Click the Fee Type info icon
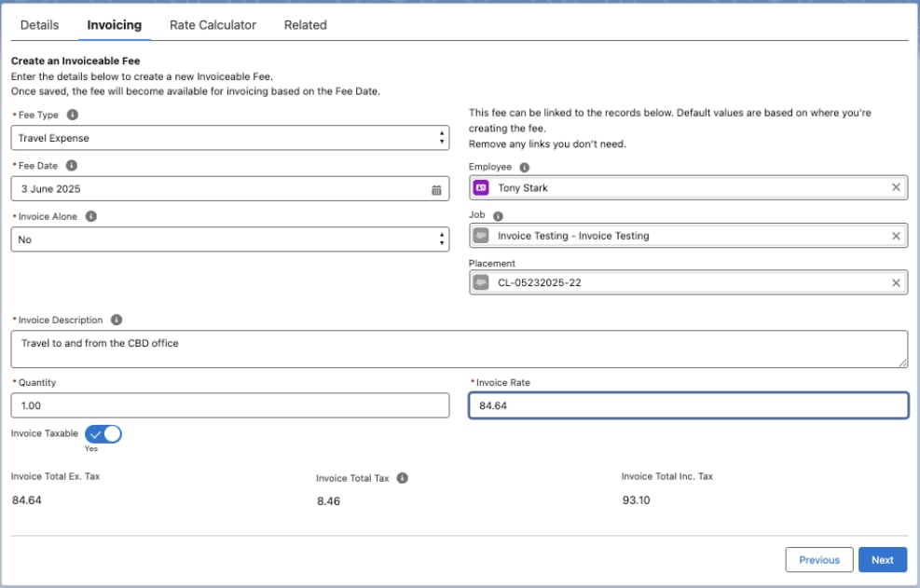The image size is (920, 588). click(x=72, y=115)
